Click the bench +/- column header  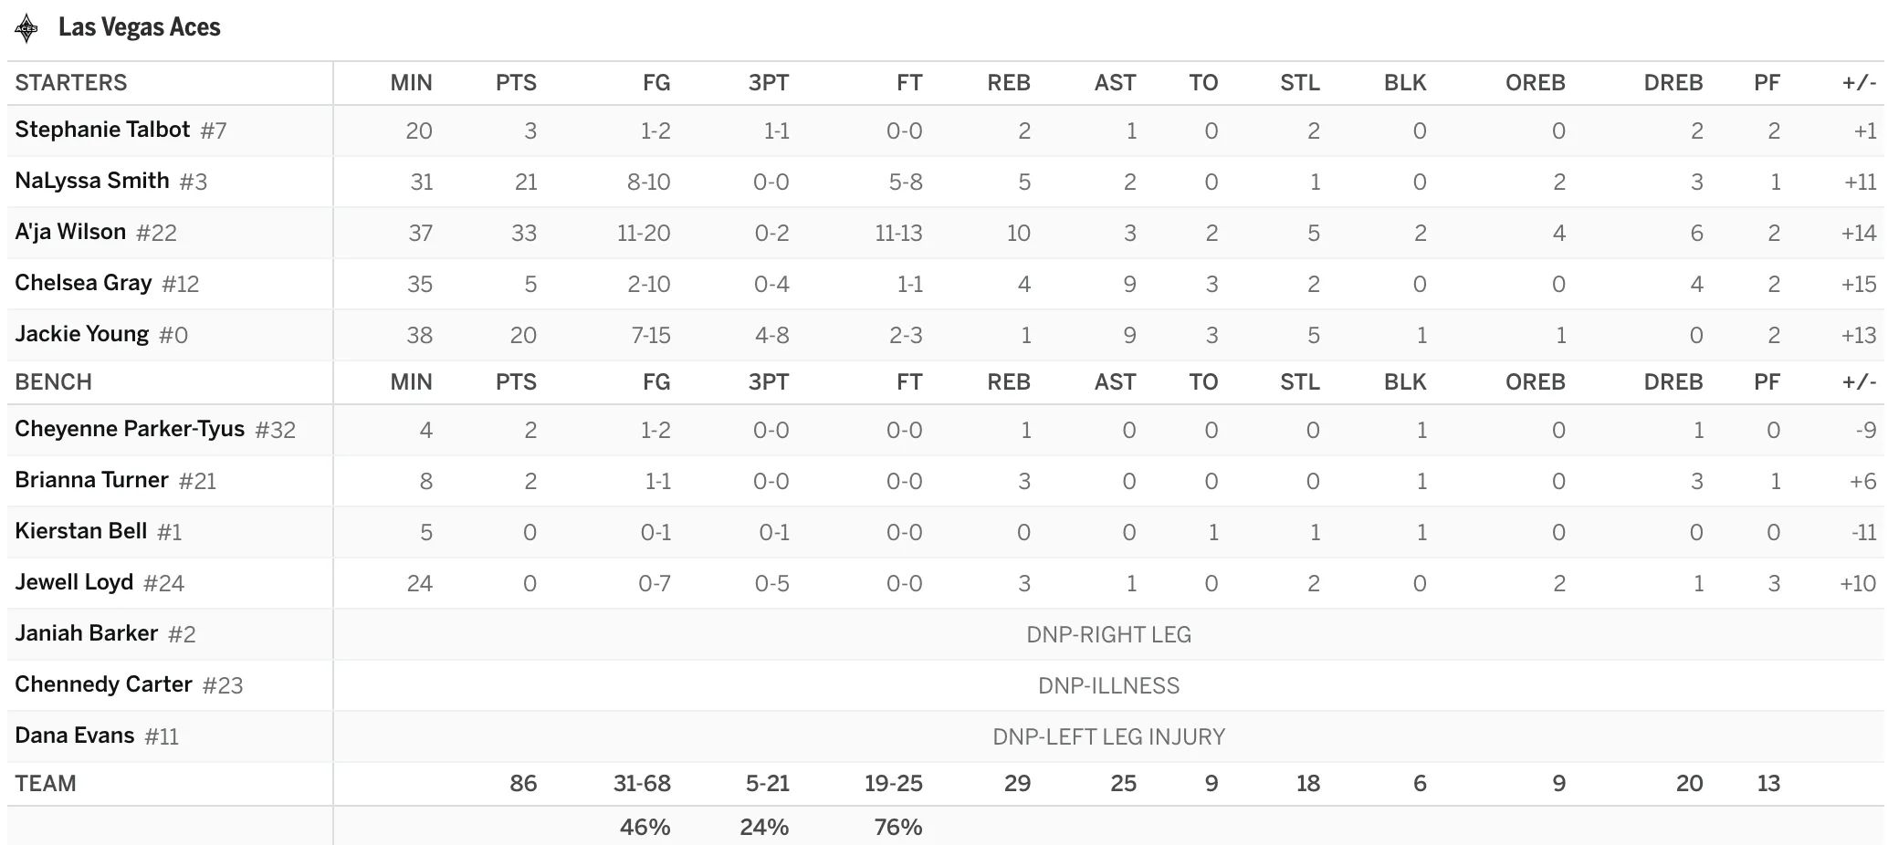pyautogui.click(x=1859, y=382)
